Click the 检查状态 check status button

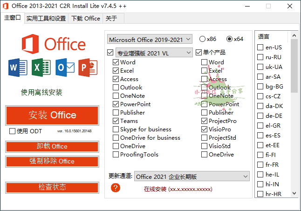pos(52,187)
